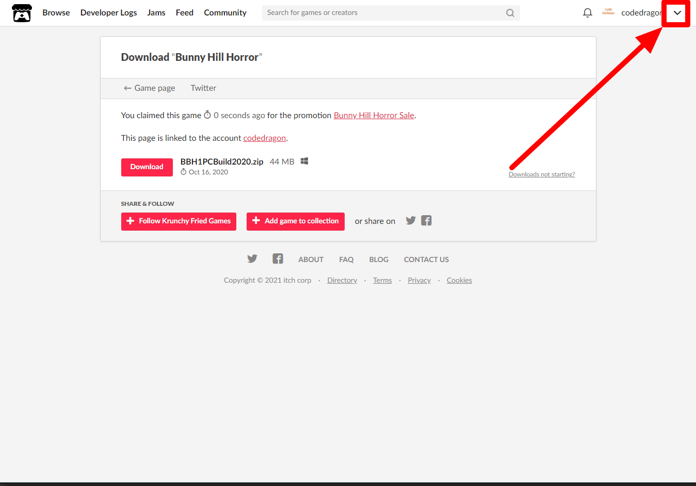The height and width of the screenshot is (486, 696).
Task: Click the Windows platform icon
Action: pos(304,161)
